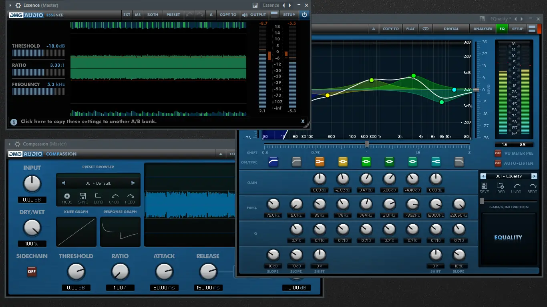The image size is (547, 307).
Task: Click Save icon in Compassion preset browser
Action: (x=83, y=198)
